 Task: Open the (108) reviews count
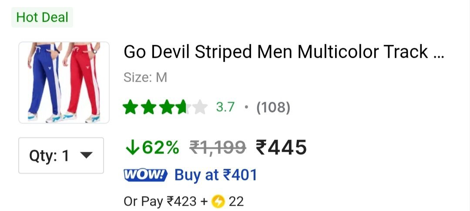pos(273,107)
